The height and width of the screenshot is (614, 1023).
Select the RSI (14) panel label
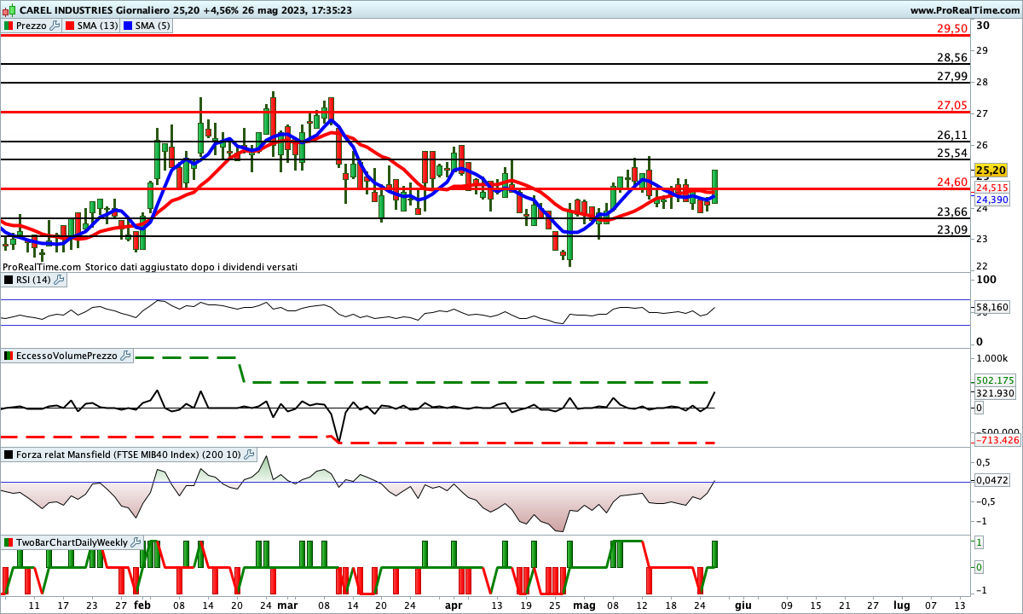coord(34,279)
